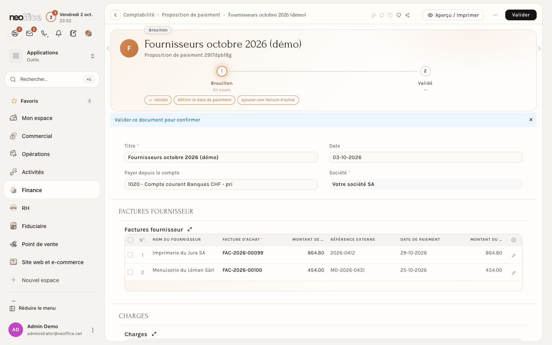Edit the Imprimerie du Jura SA row
Viewport: 552px width, 345px height.
pyautogui.click(x=514, y=256)
